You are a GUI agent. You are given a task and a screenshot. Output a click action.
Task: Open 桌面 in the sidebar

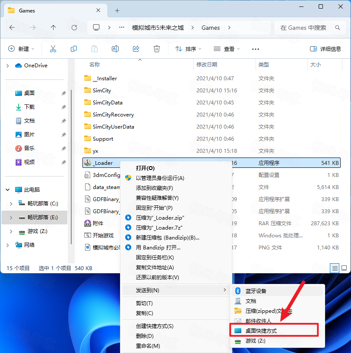pos(29,93)
